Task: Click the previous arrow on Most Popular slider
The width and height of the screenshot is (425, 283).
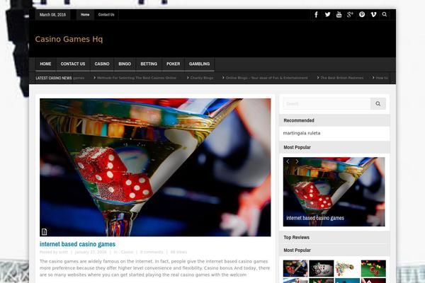Action: pyautogui.click(x=288, y=161)
